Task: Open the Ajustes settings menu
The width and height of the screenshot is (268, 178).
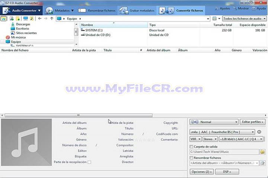Action: 222,9
